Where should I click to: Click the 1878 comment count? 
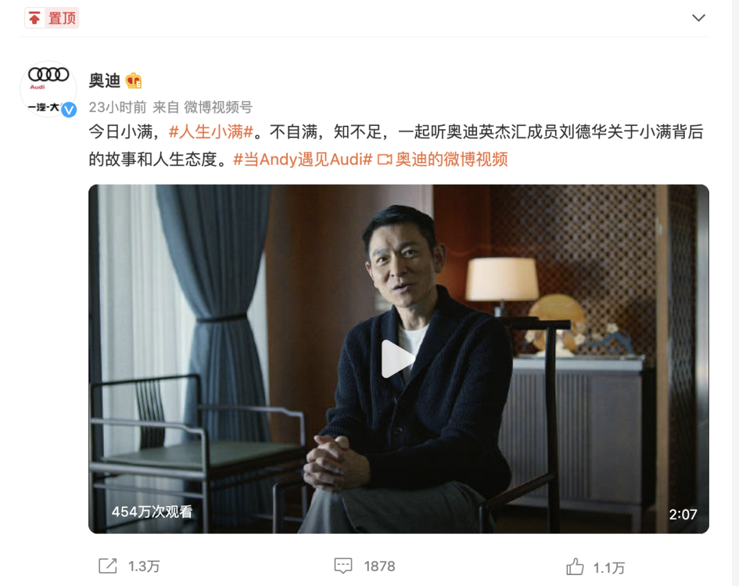[x=379, y=566]
